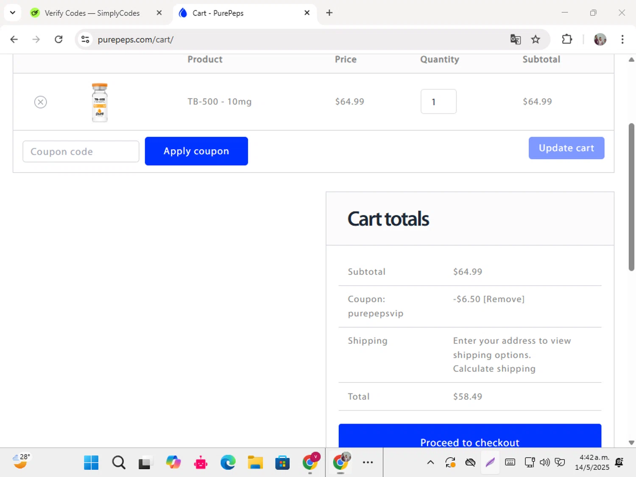Open active Chrome window on taskbar

[x=340, y=463]
